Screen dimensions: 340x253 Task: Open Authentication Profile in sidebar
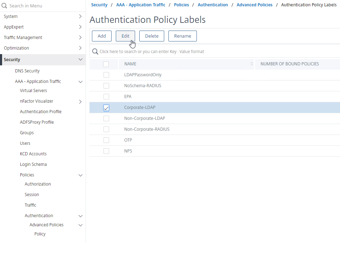41,112
